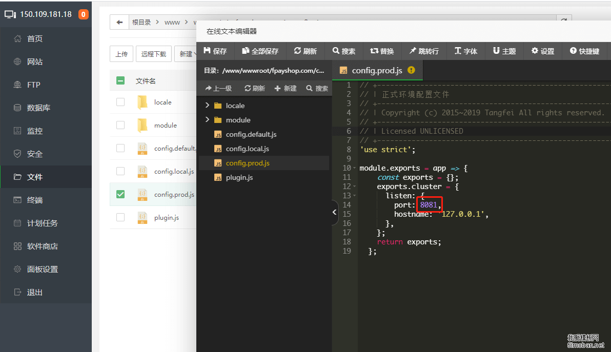Viewport: 611px width, 352px height.
Task: Uncheck the config.prod.js file checkbox
Action: pos(120,194)
